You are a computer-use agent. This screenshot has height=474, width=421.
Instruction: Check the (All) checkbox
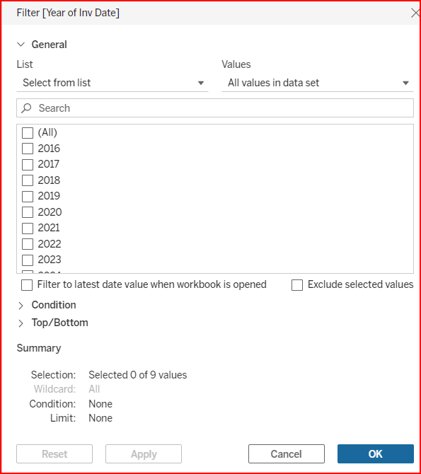(x=28, y=133)
